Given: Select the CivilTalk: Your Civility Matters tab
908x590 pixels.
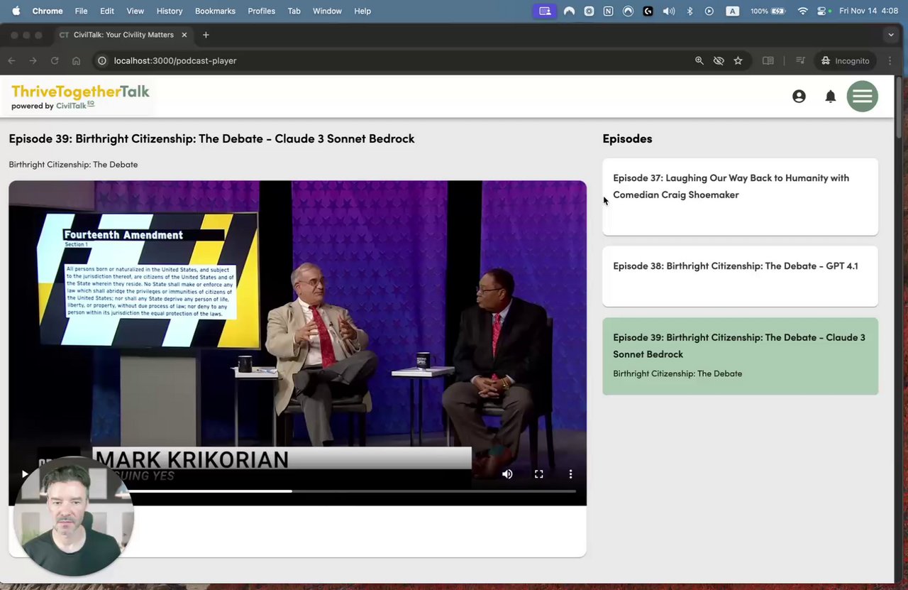Looking at the screenshot, I should (x=123, y=35).
